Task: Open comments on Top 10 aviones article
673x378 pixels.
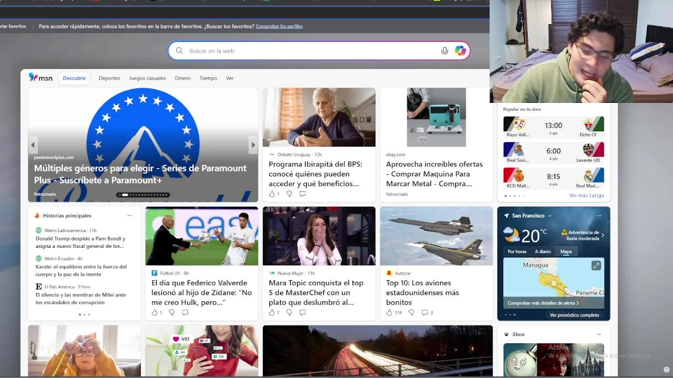Action: tap(424, 312)
